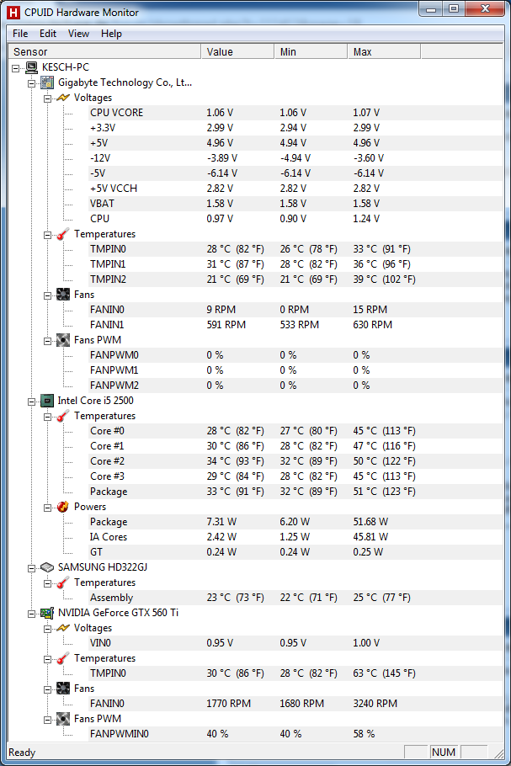This screenshot has width=511, height=766.
Task: Click the SAMSUNG HD322GJ hard drive icon
Action: click(x=47, y=567)
